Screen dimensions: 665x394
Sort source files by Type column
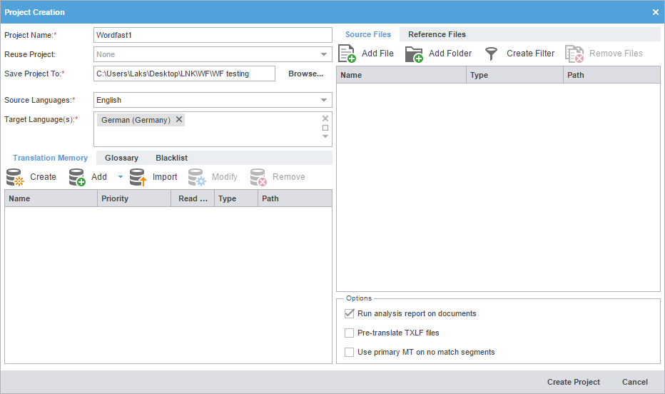(x=515, y=75)
